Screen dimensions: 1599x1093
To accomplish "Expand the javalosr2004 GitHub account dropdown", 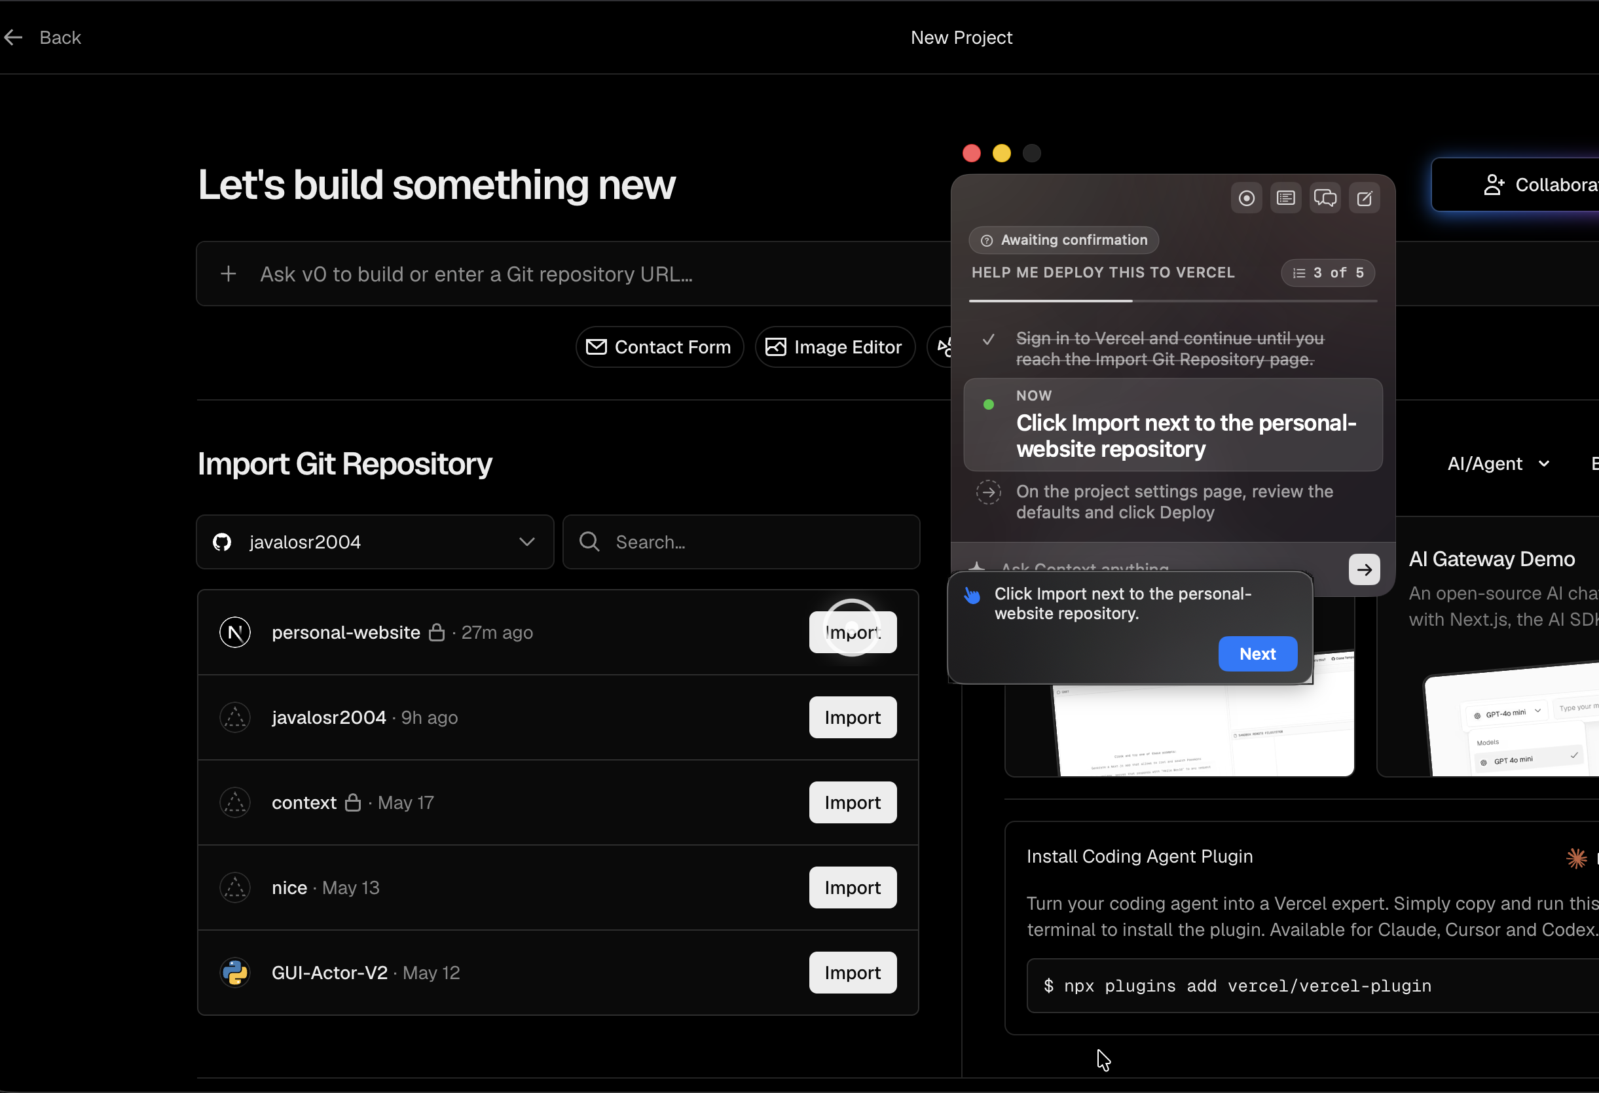I will tap(375, 542).
